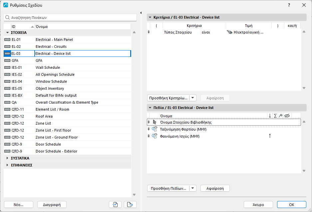Click the help question mark icon
Viewport: 312px width, 212px height.
coord(289,5)
